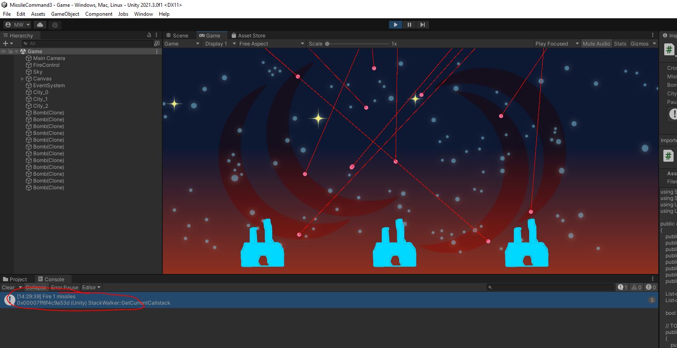Click the plus icon to create a GameObject

tap(6, 43)
